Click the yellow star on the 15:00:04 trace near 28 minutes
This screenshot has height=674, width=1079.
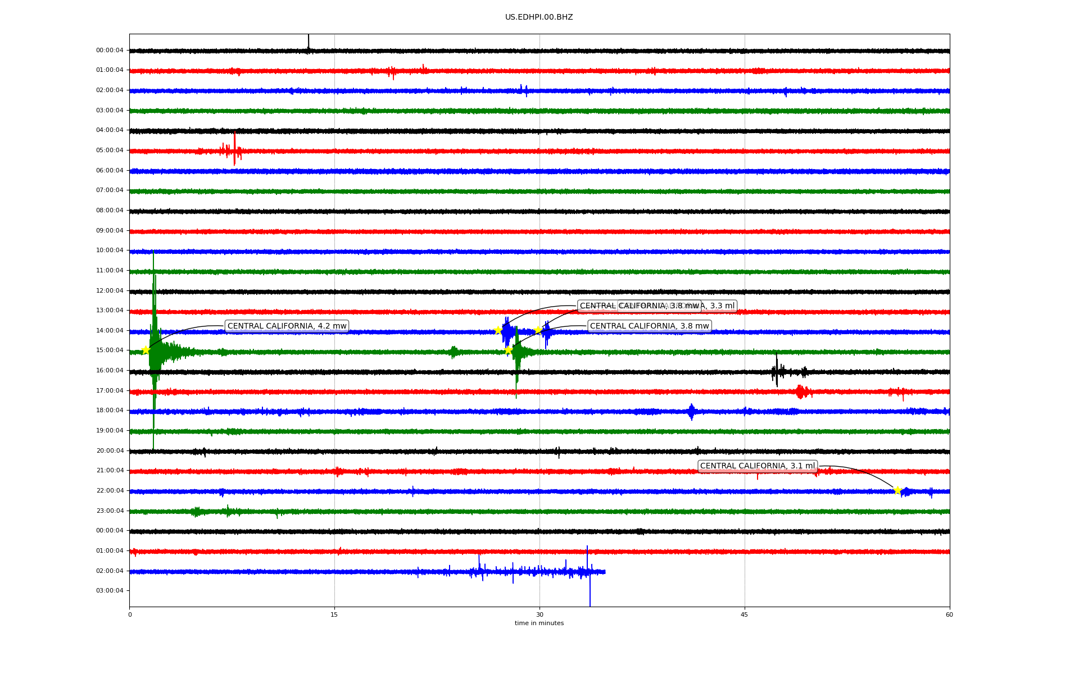(x=508, y=350)
